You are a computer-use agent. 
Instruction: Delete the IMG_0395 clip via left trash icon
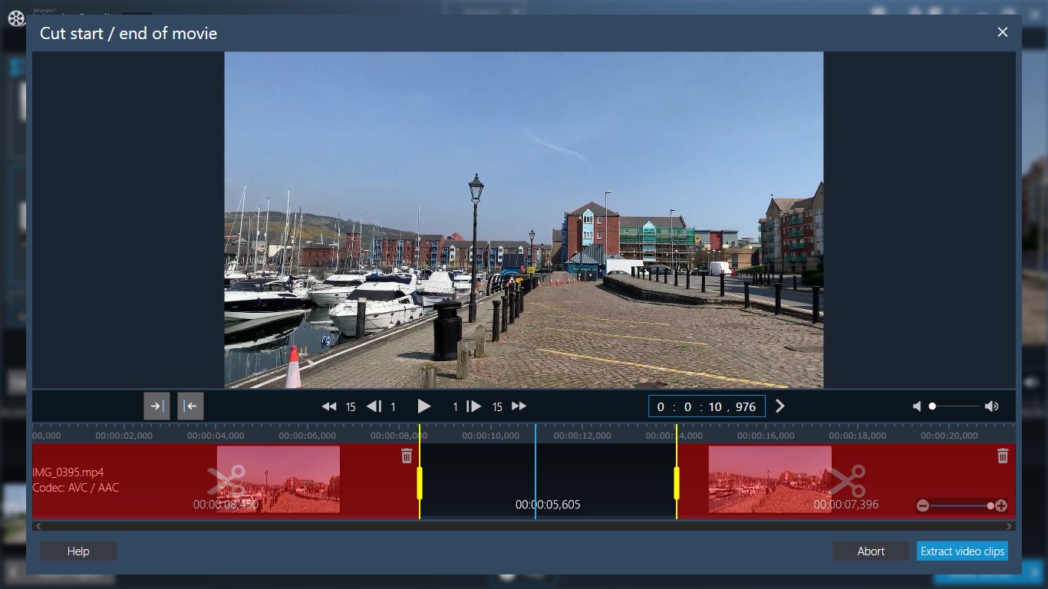click(406, 456)
